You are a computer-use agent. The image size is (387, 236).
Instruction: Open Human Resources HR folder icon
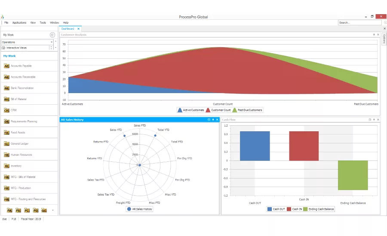[6, 155]
